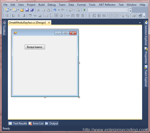This screenshot has width=150, height=133.
Task: Click the Open File folder icon
Action: [22, 10]
